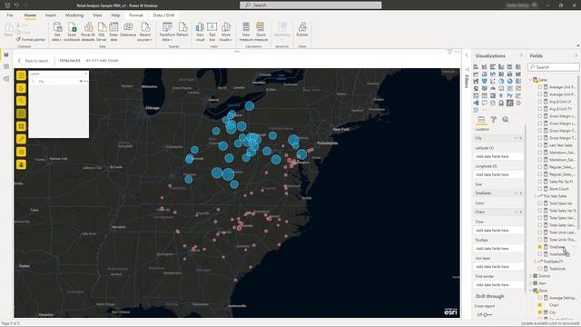
Task: Click the Fields pane Search box
Action: [553, 67]
